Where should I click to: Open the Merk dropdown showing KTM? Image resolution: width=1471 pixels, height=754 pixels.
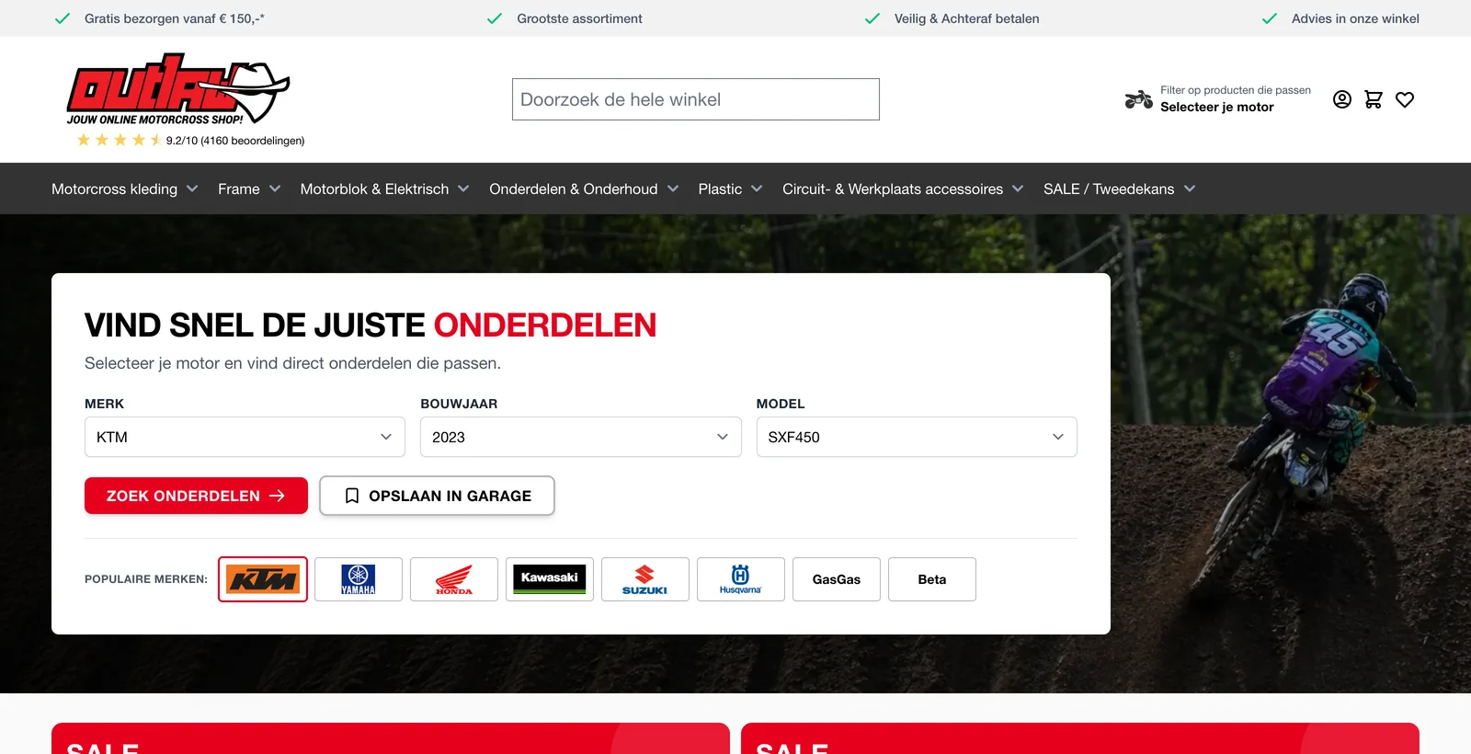(x=245, y=437)
